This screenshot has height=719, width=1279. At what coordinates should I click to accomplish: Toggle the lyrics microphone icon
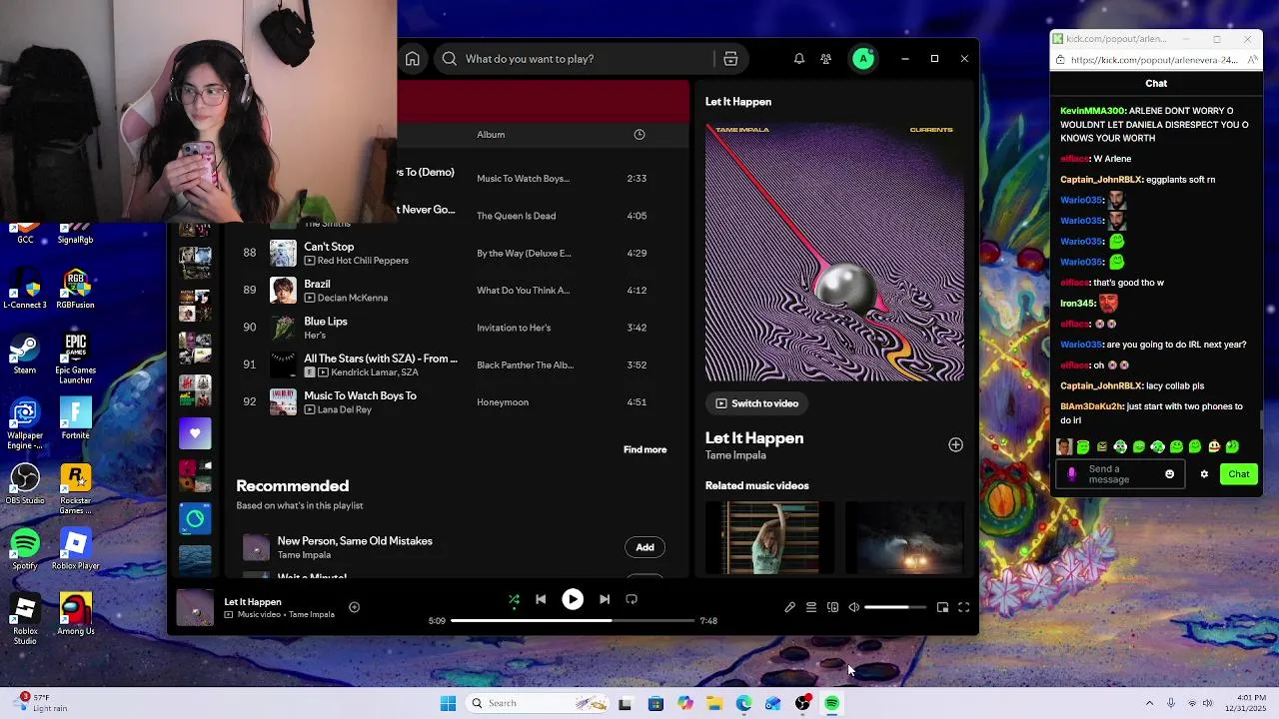point(789,607)
